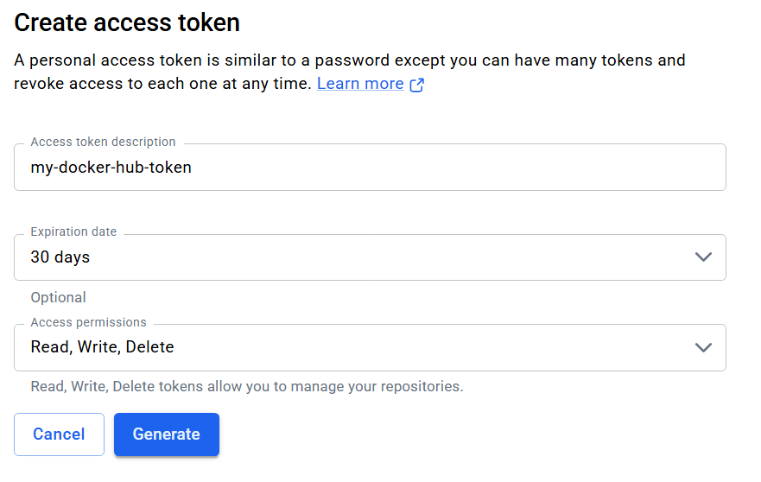Expand the Expiration date chevron arrow
Image resolution: width=761 pixels, height=482 pixels.
pyautogui.click(x=703, y=257)
